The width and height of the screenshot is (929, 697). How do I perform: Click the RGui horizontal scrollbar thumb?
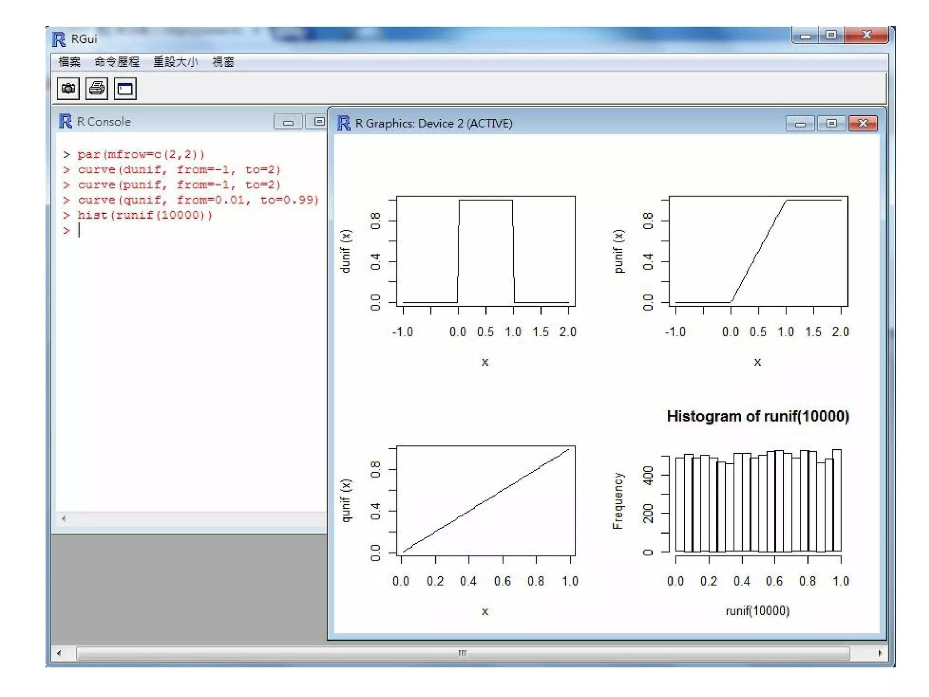tap(463, 653)
